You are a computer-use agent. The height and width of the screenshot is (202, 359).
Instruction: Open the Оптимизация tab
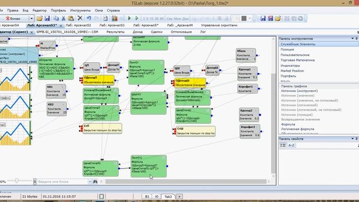pos(181,32)
